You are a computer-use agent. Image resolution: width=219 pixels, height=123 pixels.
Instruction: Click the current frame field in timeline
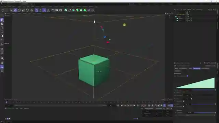tap(111, 106)
